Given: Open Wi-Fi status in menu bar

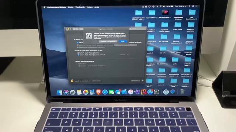Looking at the screenshot, I should point(160,7).
